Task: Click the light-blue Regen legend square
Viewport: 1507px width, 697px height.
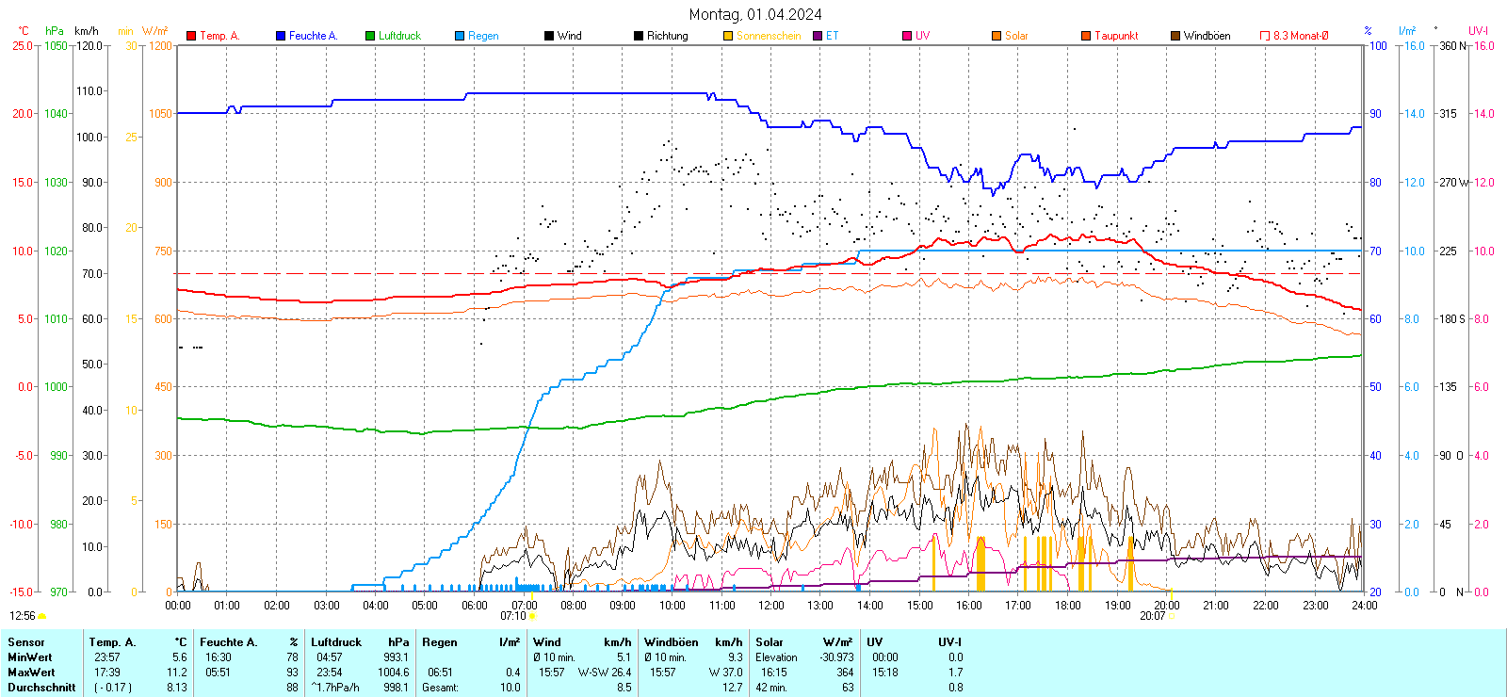Action: coord(460,36)
